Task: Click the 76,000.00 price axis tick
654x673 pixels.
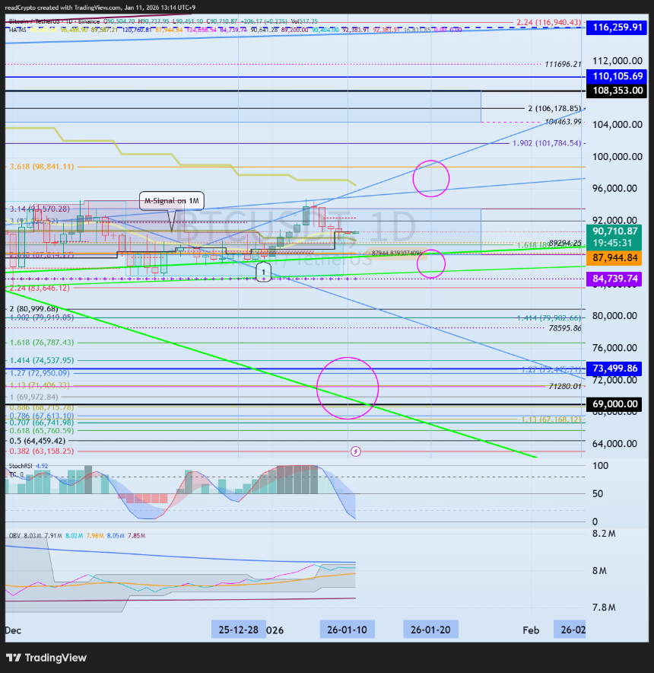Action: [614, 348]
